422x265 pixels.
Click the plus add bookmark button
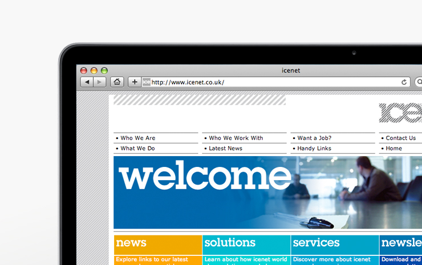click(x=135, y=82)
